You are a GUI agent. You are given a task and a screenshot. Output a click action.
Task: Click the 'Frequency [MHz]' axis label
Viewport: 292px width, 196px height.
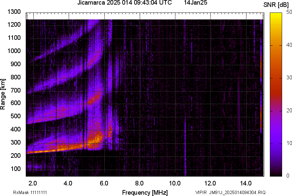pyautogui.click(x=145, y=192)
